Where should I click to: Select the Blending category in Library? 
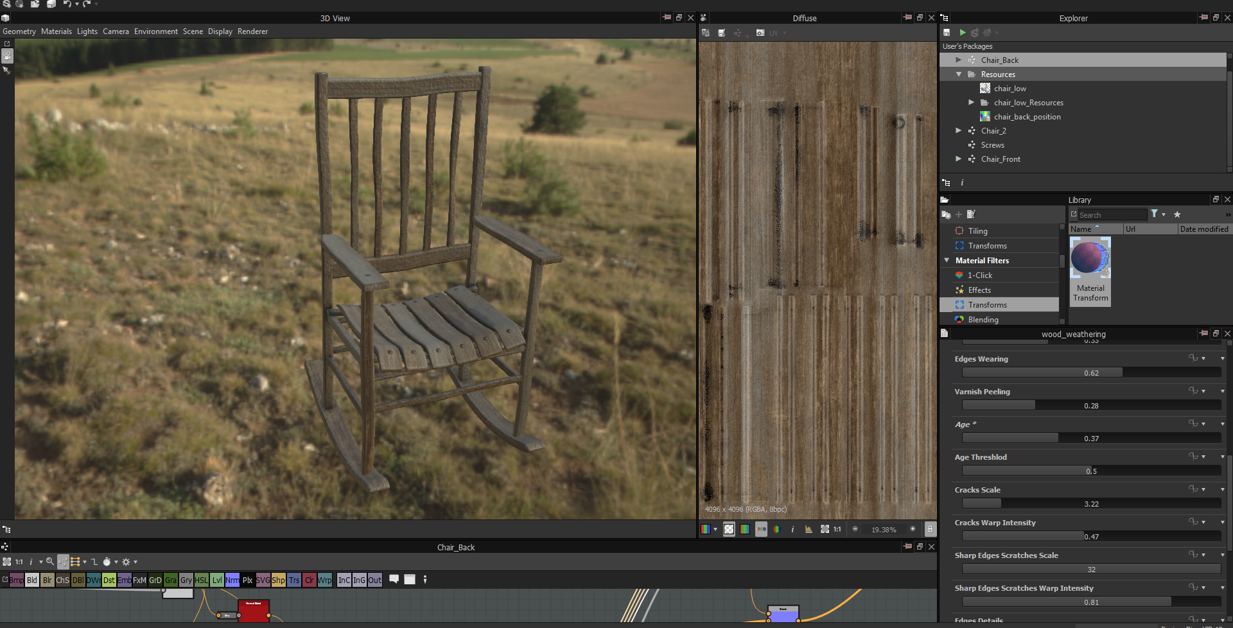(x=983, y=320)
